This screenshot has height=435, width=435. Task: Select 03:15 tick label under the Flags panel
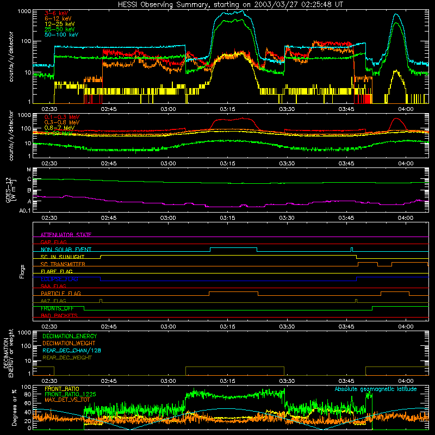(227, 327)
